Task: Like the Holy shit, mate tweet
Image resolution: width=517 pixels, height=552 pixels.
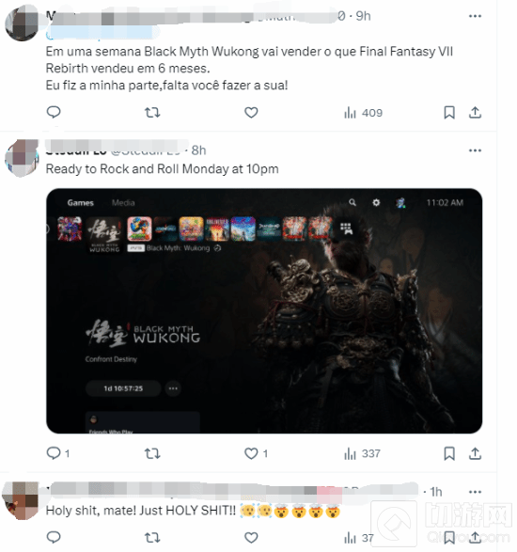Action: [x=251, y=538]
